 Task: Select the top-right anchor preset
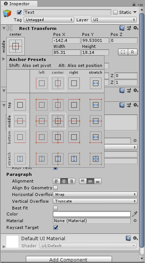[74, 105]
